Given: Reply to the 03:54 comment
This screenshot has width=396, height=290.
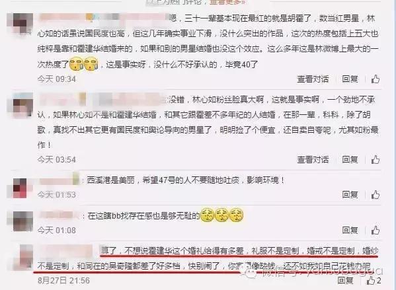Looking at the screenshot, I should (350, 159).
